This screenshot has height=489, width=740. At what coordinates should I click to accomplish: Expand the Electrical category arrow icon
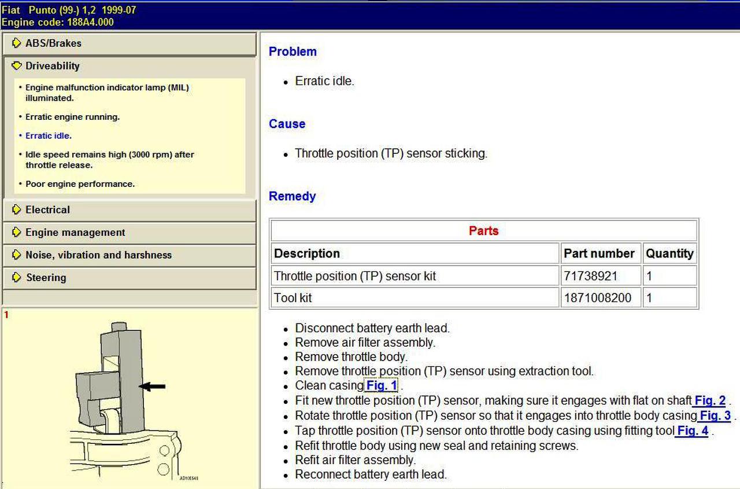pos(16,209)
